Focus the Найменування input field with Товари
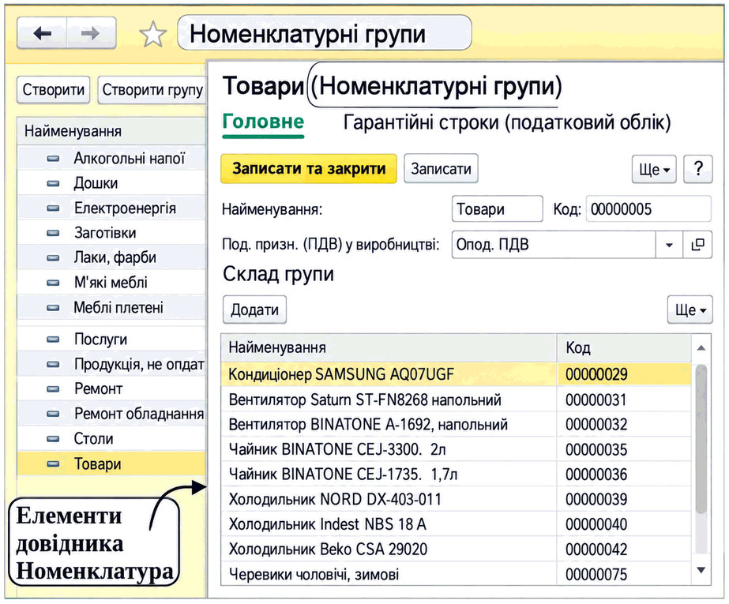Viewport: 729px width, 604px height. pos(497,208)
